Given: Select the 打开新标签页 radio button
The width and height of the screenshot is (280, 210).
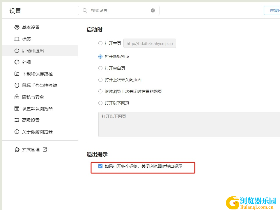Looking at the screenshot, I should coord(100,57).
